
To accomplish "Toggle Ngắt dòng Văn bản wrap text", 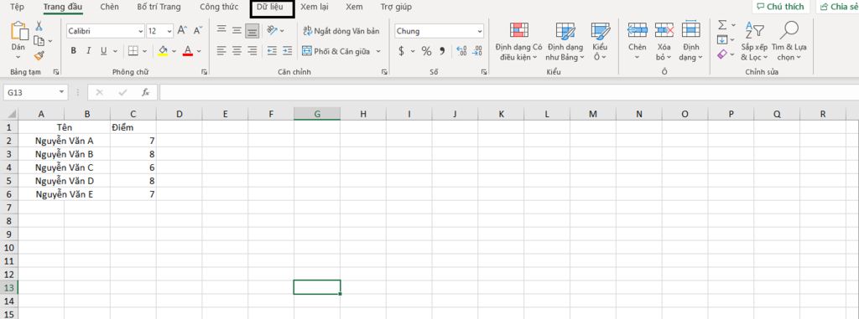I will [341, 31].
